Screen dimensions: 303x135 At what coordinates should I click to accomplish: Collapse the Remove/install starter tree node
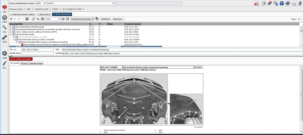pyautogui.click(x=11, y=34)
